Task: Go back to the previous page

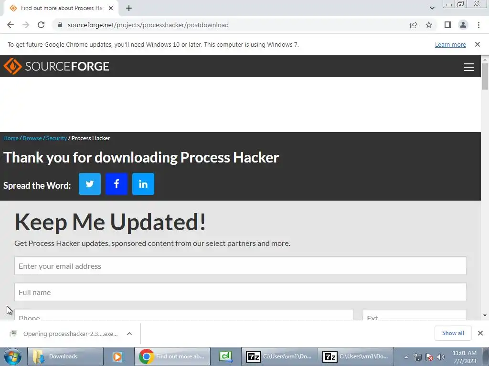Action: click(x=11, y=25)
